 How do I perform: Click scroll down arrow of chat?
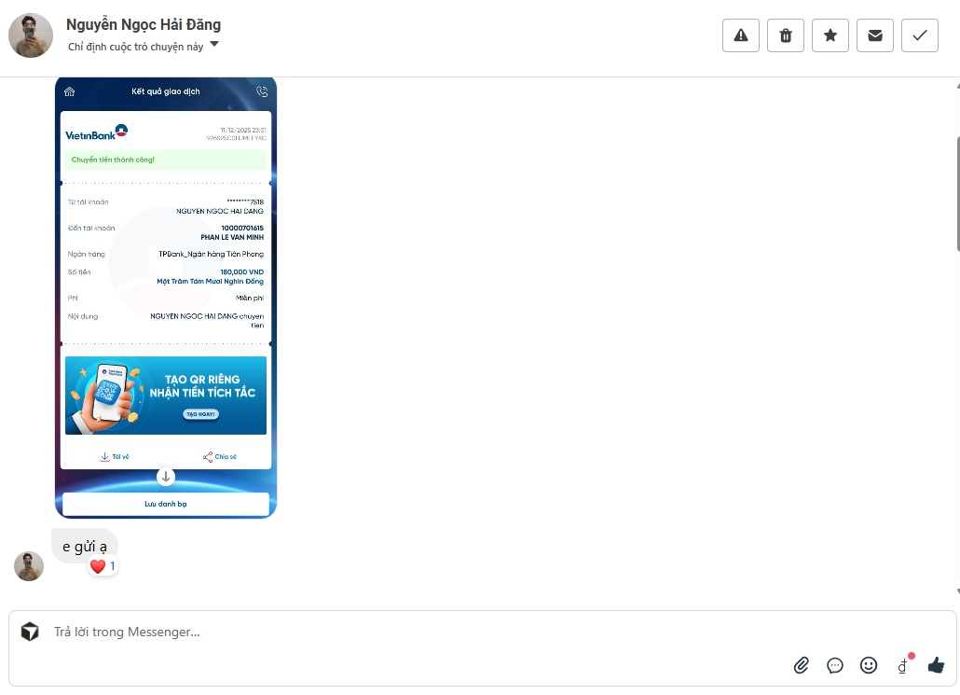tap(957, 591)
